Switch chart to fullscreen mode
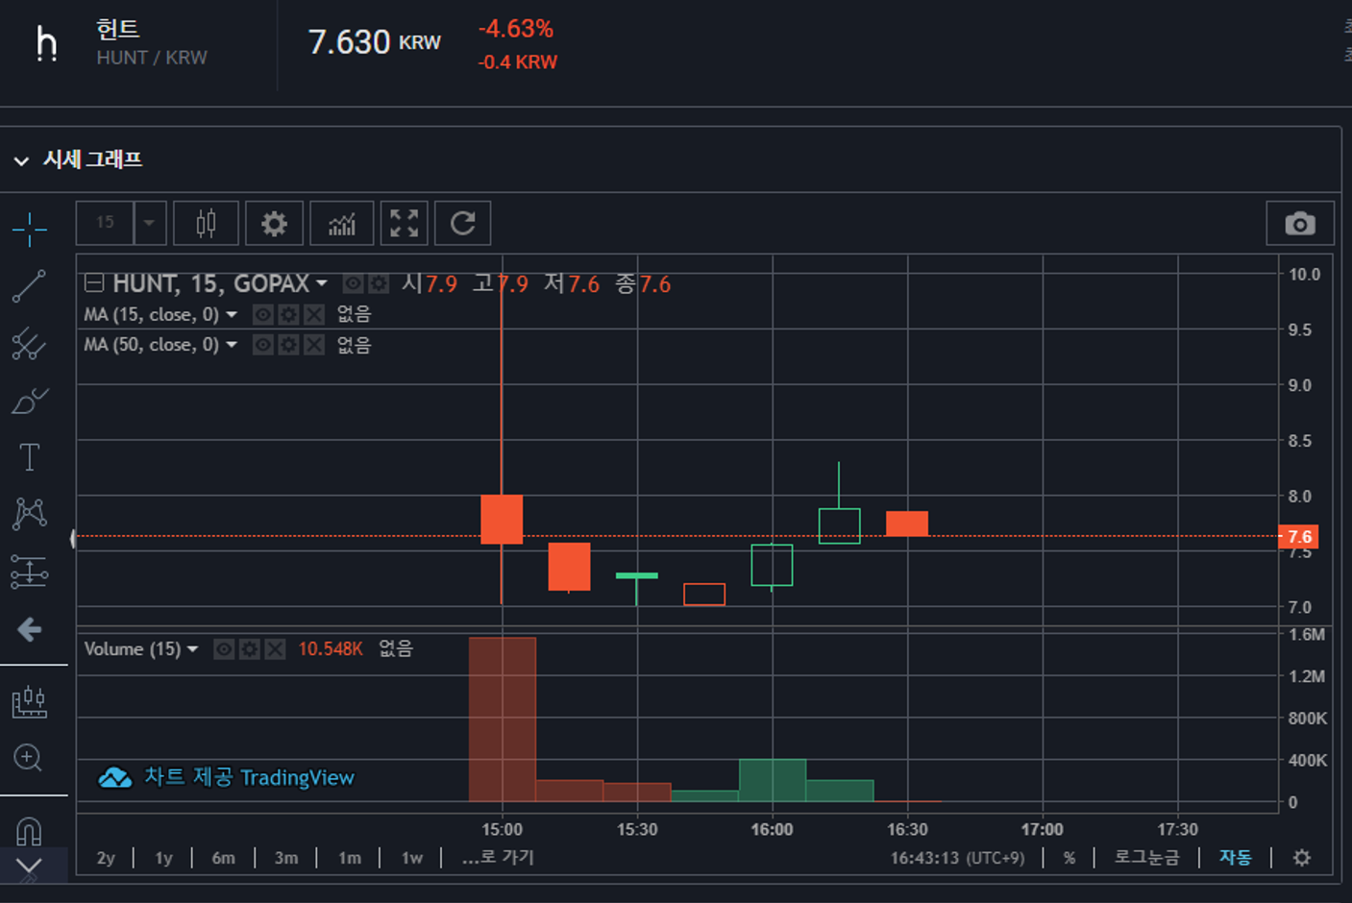The width and height of the screenshot is (1352, 903). tap(405, 224)
